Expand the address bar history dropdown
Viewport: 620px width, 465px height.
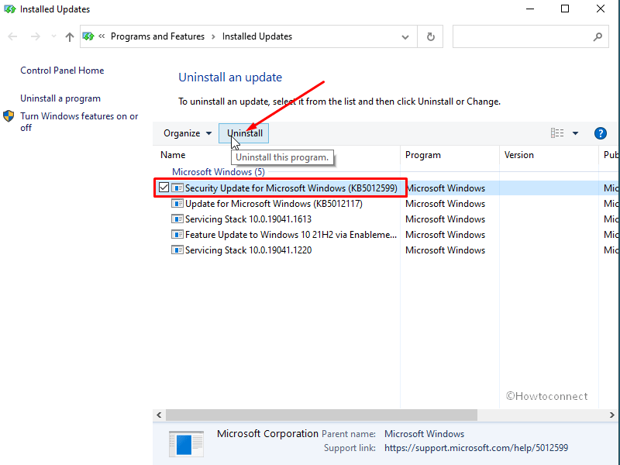405,36
